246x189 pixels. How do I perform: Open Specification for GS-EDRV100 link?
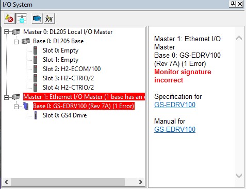[x=175, y=105]
